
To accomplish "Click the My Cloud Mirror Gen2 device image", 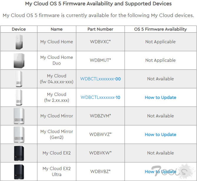I will click(19, 134).
